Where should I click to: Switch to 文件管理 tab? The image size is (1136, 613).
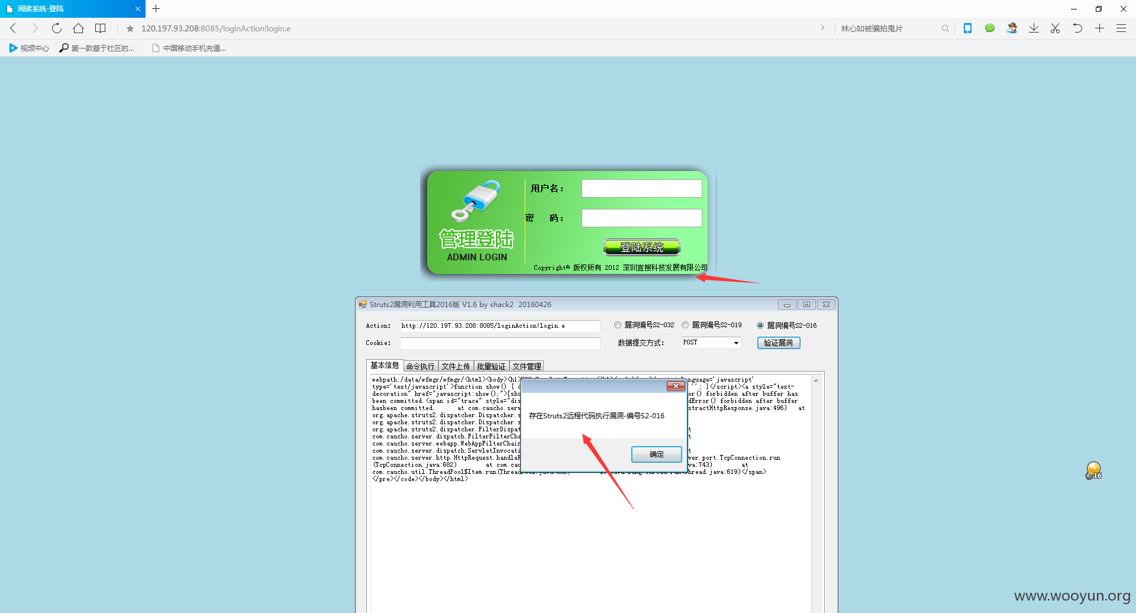tap(527, 367)
